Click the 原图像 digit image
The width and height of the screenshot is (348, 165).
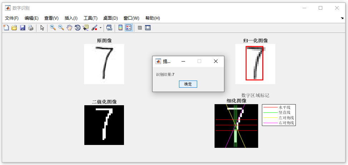pos(104,64)
